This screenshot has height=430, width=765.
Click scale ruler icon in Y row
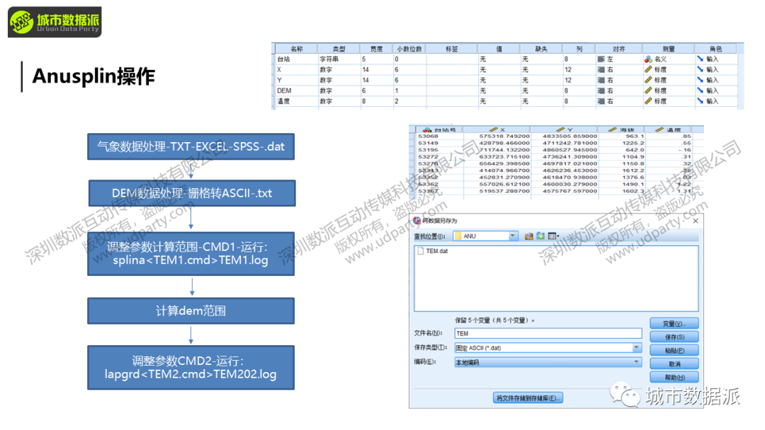click(648, 80)
